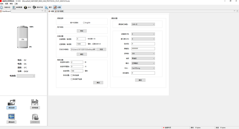Tick the 自动断开连接 auto-disconnect checkbox
Screen dimensions: 239x129
(72, 79)
